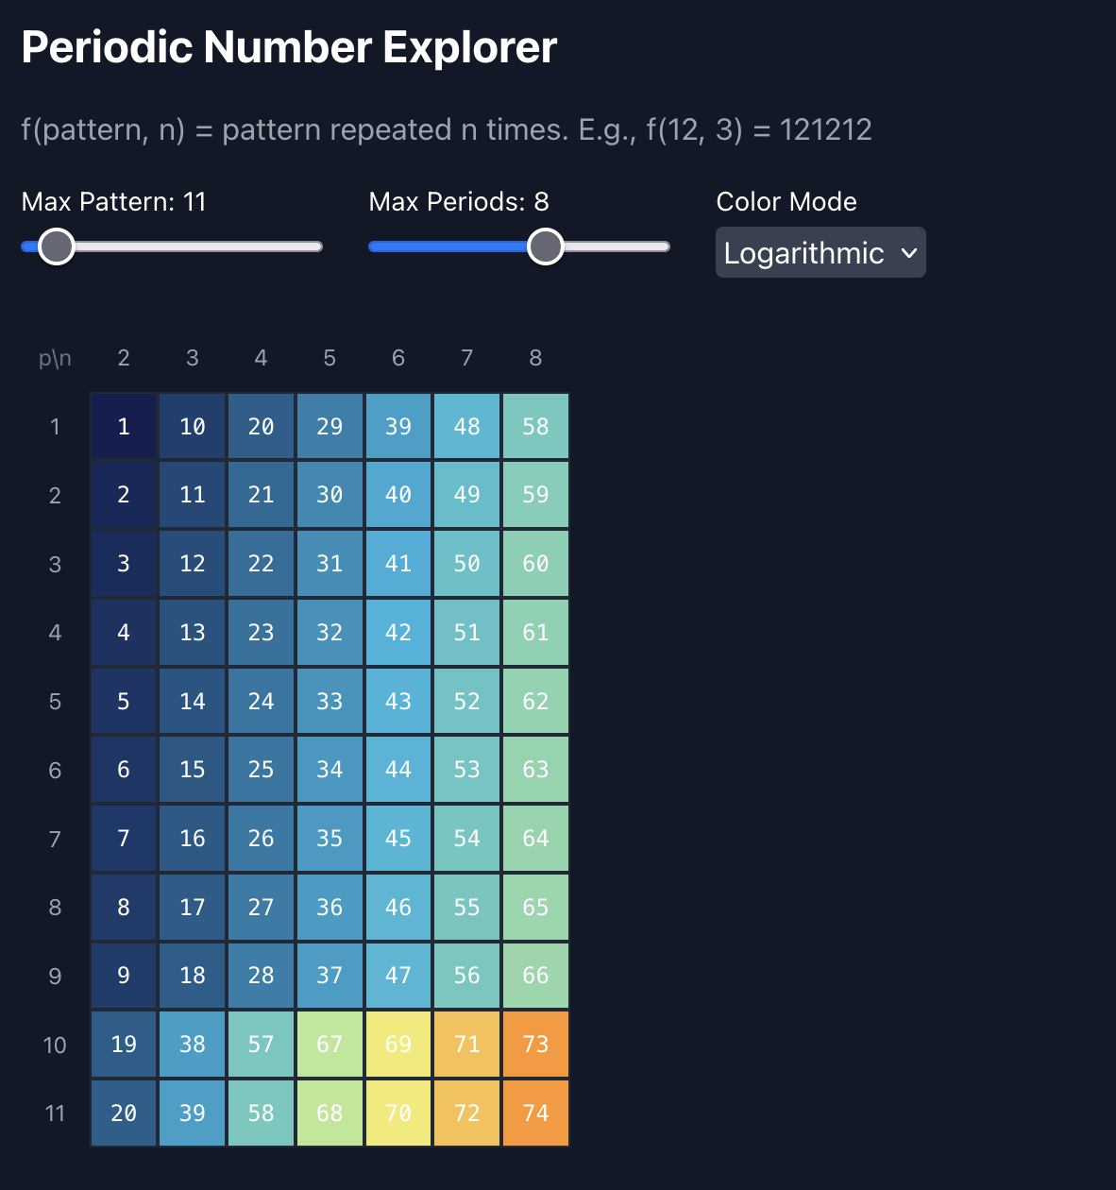Select the cell showing 66 in row 9
1116x1190 pixels.
535,976
